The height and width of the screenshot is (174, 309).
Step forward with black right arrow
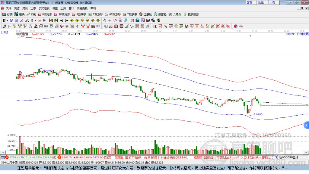[x=67, y=20]
